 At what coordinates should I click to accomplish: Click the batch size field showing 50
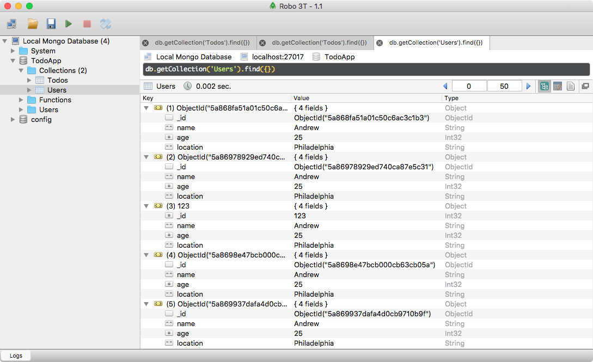pyautogui.click(x=504, y=86)
